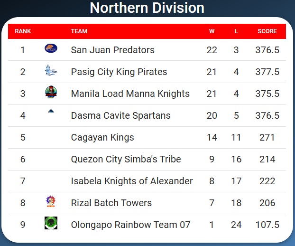This screenshot has width=295, height=246.
Task: Click the L column header
Action: click(x=236, y=31)
